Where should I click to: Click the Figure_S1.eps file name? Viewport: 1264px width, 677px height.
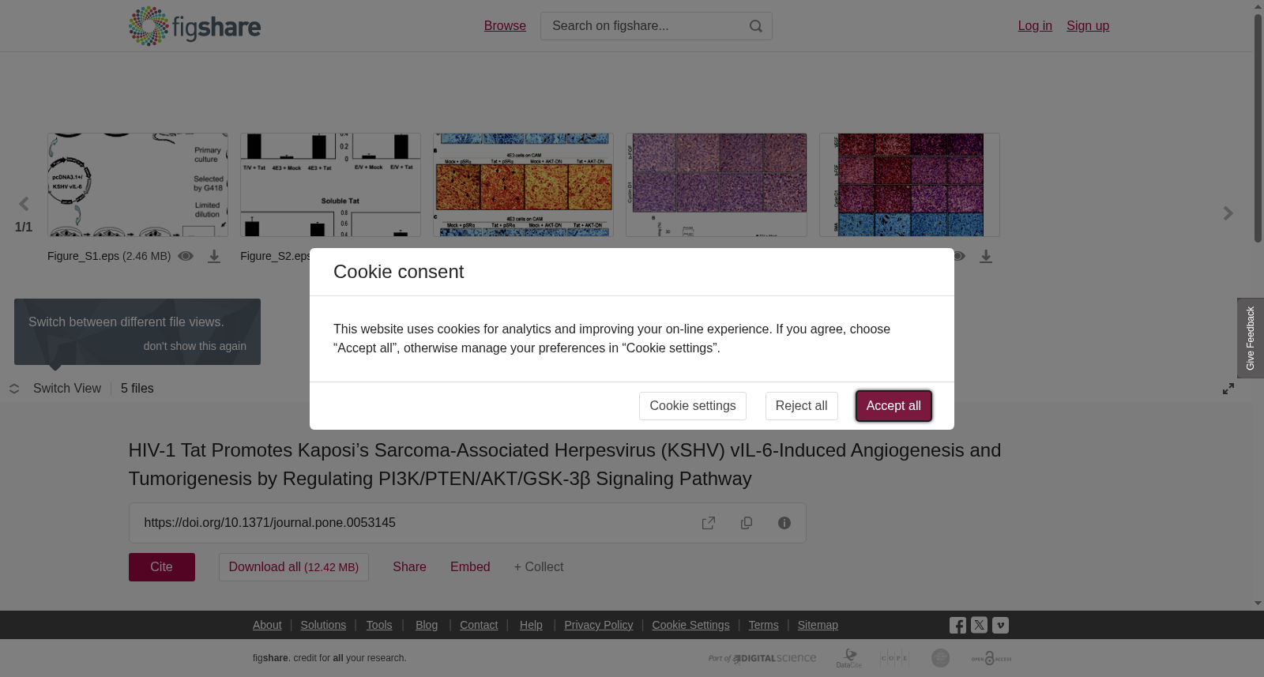(x=83, y=256)
